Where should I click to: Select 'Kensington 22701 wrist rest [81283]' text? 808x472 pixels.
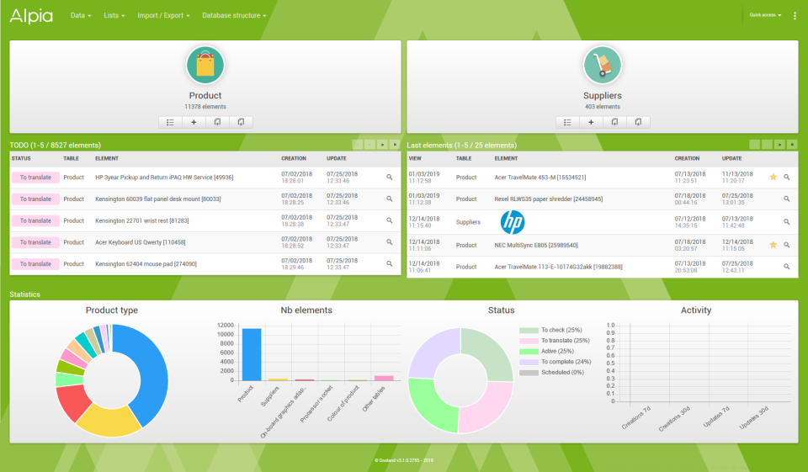click(141, 220)
